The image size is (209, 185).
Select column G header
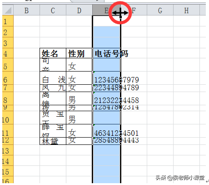point(160,10)
